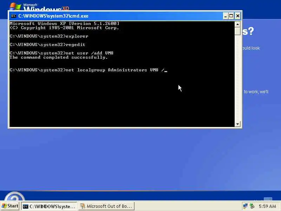This screenshot has height=211, width=281.
Task: Click the Out of Box icon on taskbar button
Action: 83,206
